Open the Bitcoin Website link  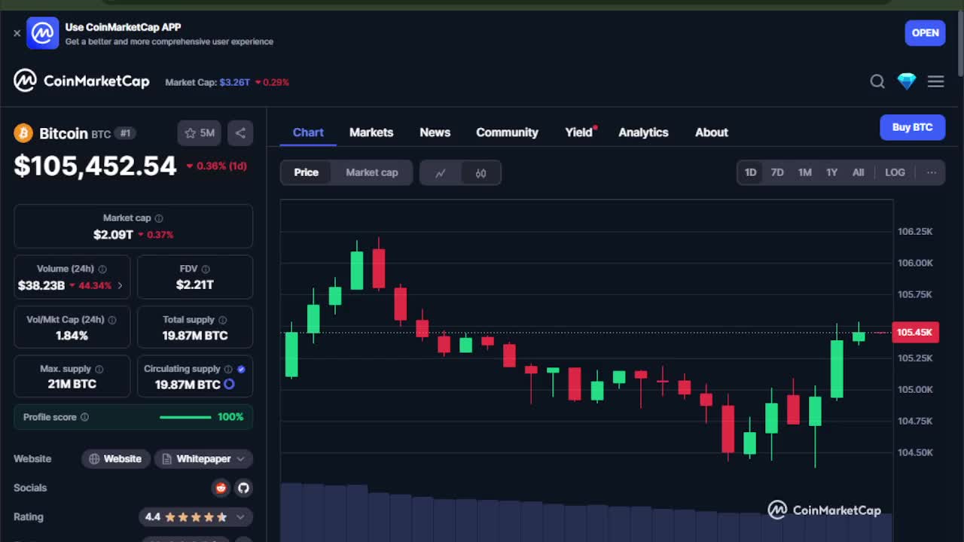[x=115, y=458]
